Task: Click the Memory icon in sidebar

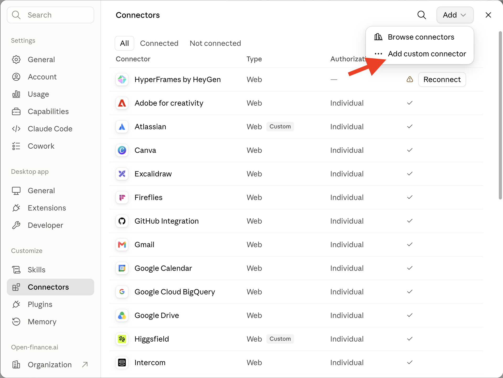Action: coord(16,322)
